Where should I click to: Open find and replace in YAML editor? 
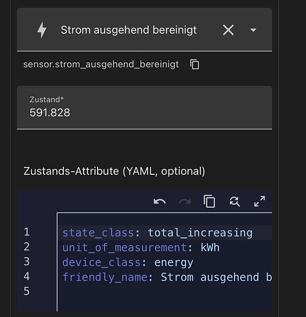(x=234, y=202)
